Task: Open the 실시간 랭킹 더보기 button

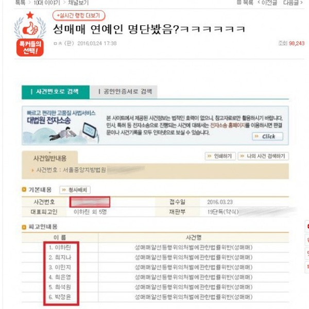Action: [x=79, y=15]
